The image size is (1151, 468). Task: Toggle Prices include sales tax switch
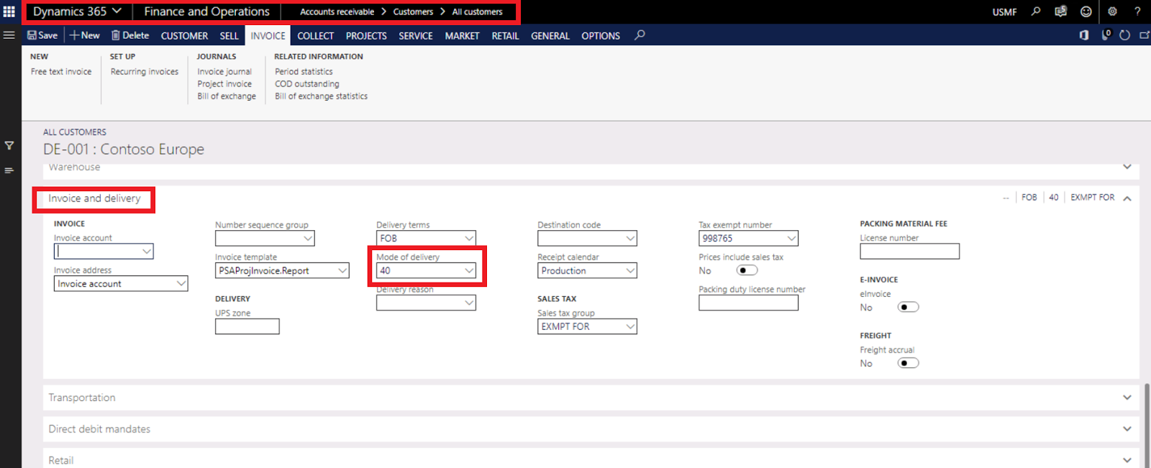pyautogui.click(x=747, y=270)
